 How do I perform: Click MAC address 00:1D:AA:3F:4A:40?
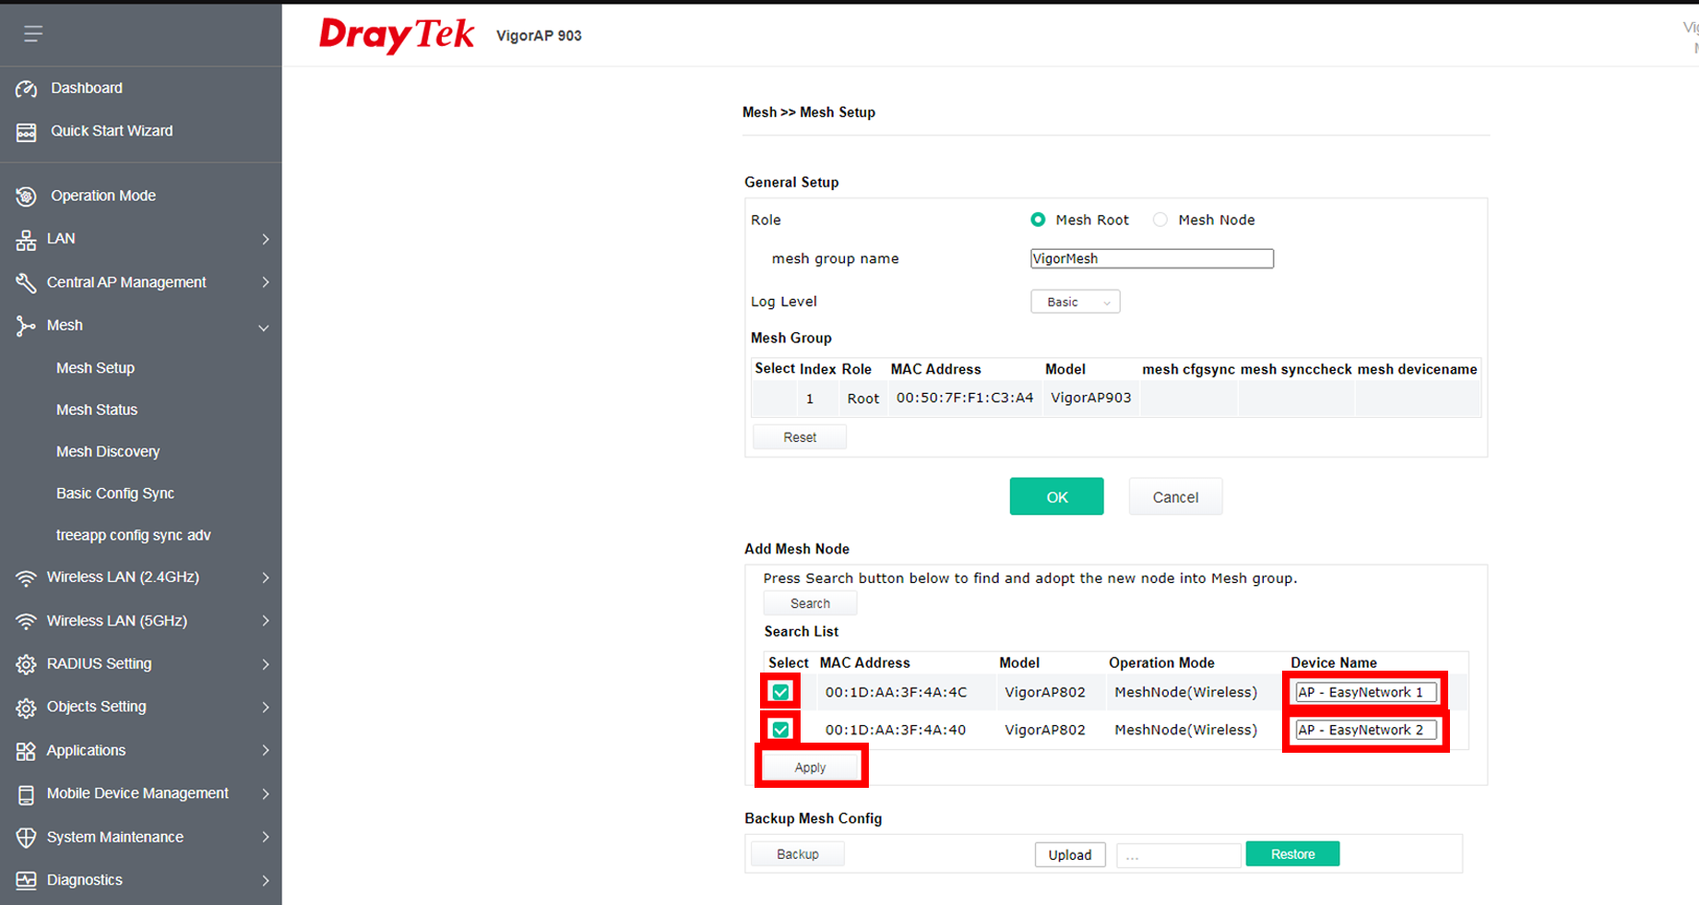click(x=896, y=730)
